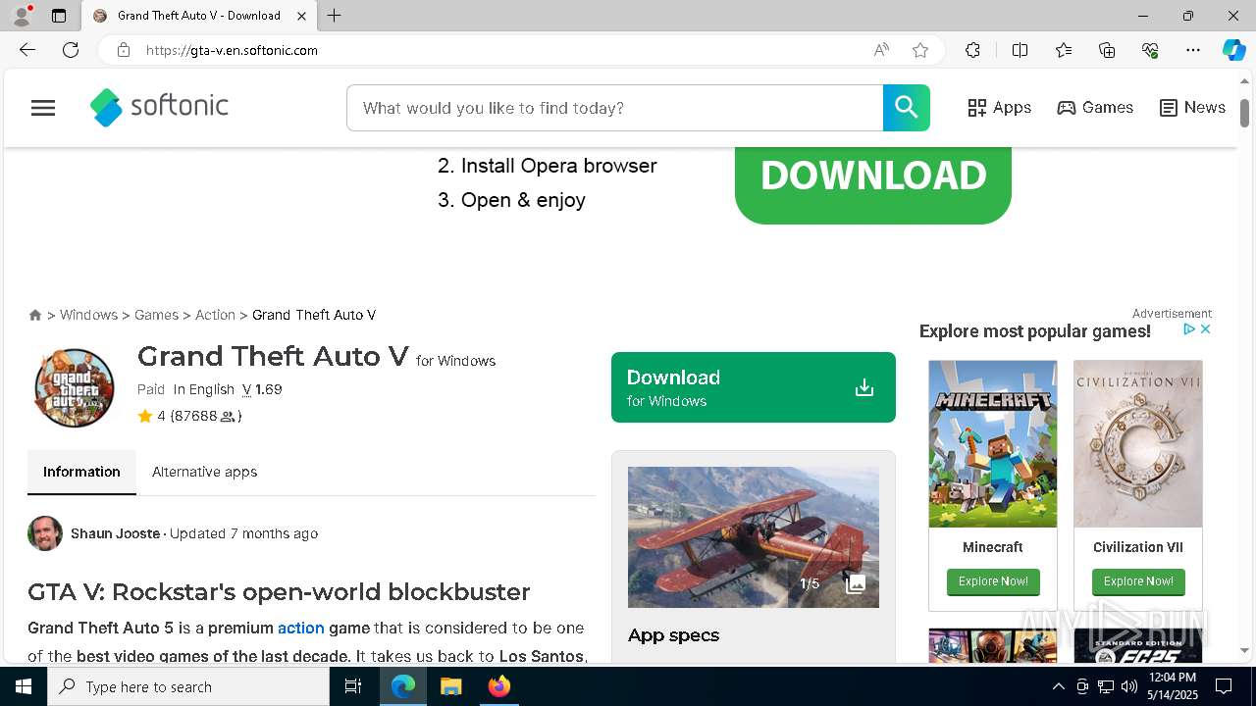
Task: Open the Favorites list icon
Action: click(x=1064, y=50)
